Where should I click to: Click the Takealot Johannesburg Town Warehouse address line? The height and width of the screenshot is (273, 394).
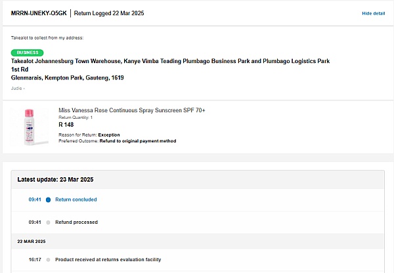click(170, 61)
